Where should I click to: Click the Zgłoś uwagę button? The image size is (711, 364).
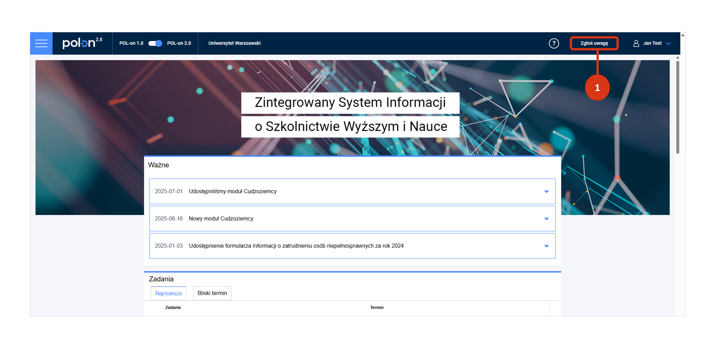(x=594, y=43)
